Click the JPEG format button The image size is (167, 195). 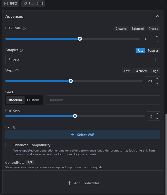click(11, 4)
